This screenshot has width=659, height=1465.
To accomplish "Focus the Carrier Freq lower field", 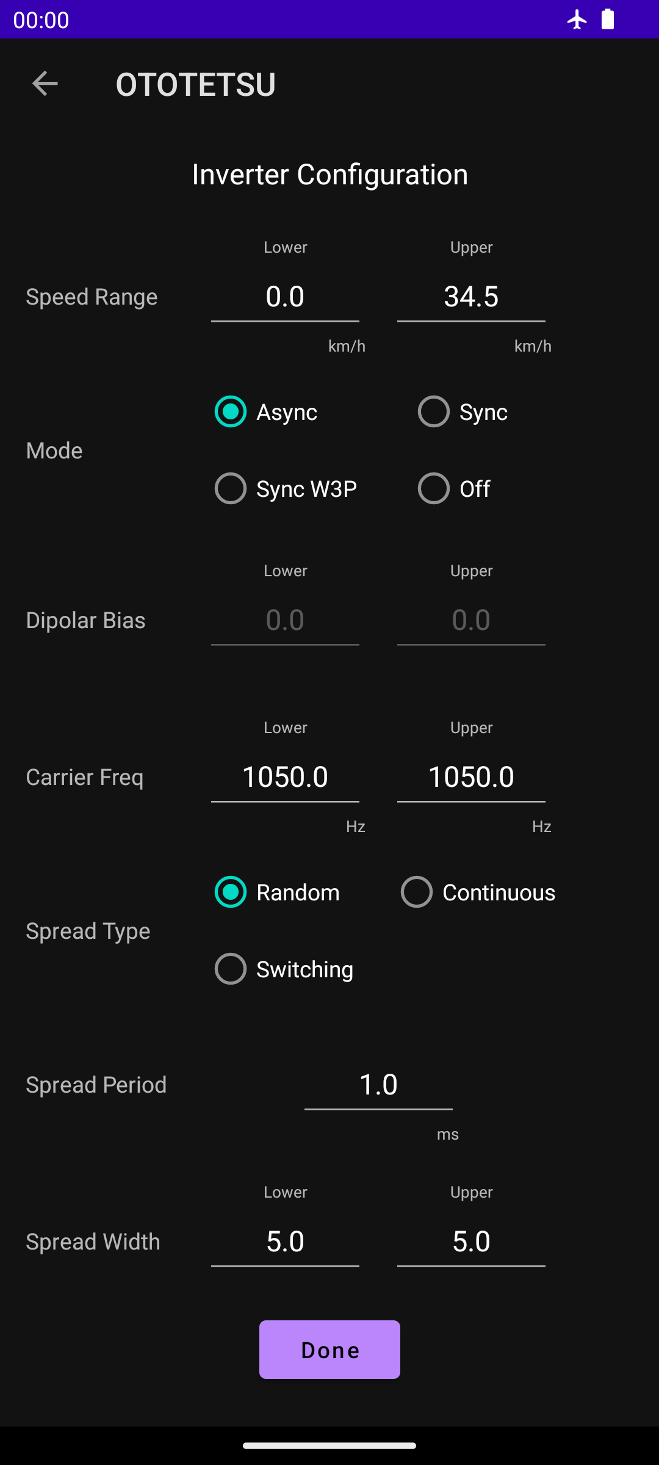I will tap(285, 778).
